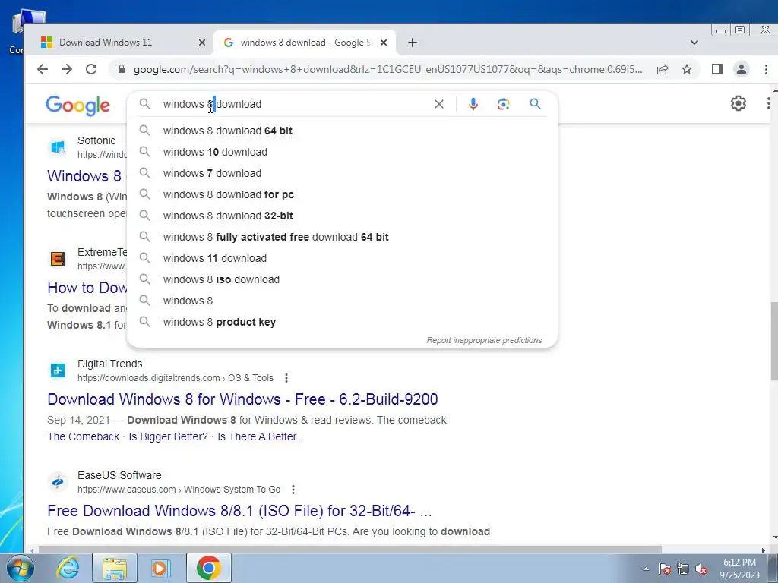Click Report inappropriate predictions
Screen dimensions: 778x583
[484, 341]
